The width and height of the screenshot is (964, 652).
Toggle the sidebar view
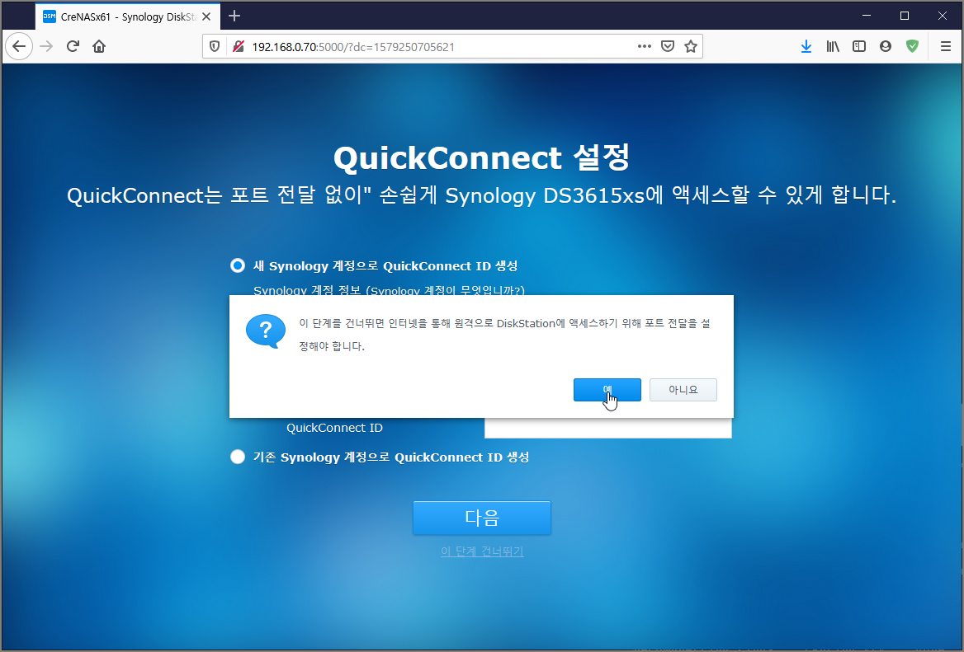(859, 47)
